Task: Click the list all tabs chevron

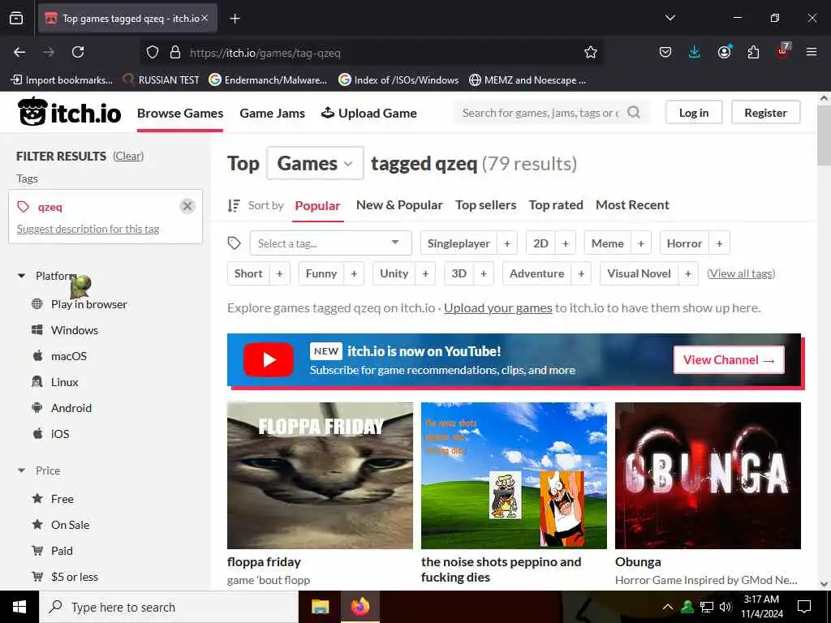Action: pyautogui.click(x=670, y=18)
